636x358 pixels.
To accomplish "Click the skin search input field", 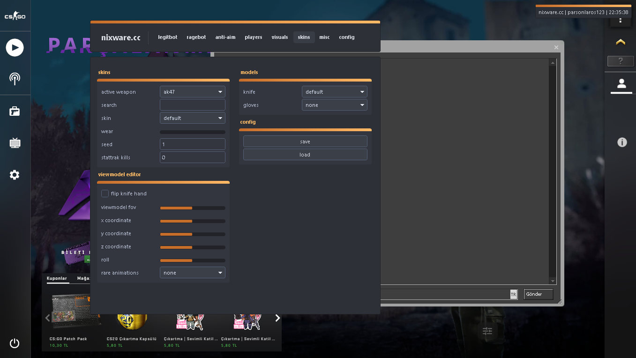I will [193, 105].
